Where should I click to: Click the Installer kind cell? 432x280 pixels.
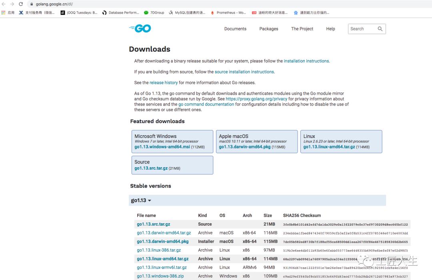[x=206, y=242]
